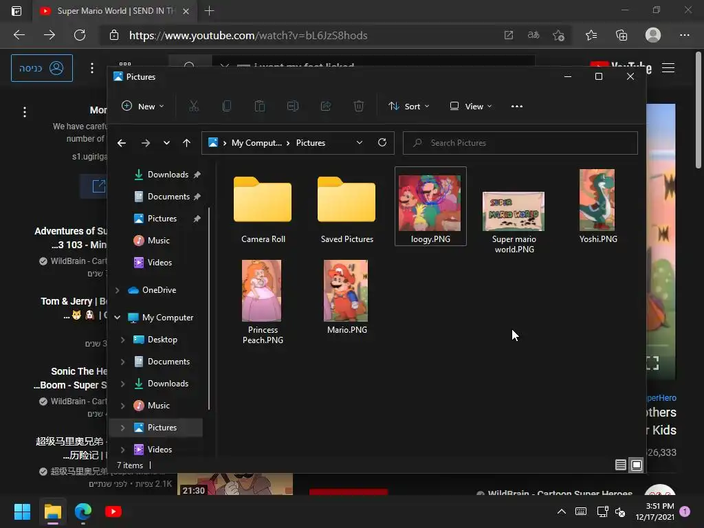Click Edge profile avatar icon

pos(653,35)
